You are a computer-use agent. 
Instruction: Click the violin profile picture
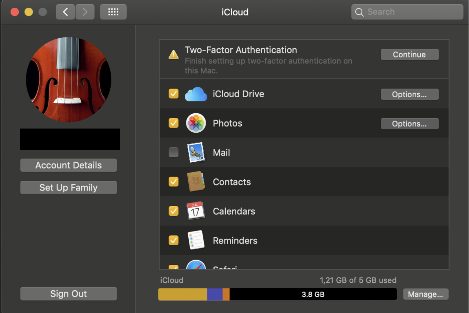click(x=69, y=79)
